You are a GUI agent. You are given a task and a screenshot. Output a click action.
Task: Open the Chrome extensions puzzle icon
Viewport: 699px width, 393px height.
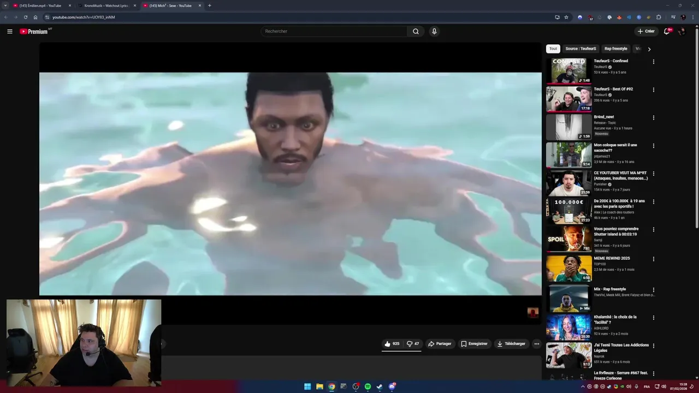(659, 17)
